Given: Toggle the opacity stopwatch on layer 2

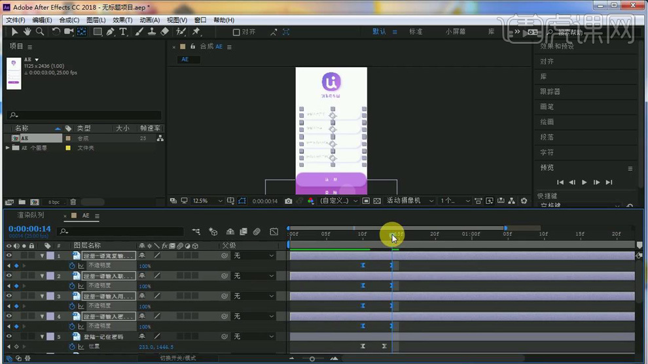Looking at the screenshot, I should pyautogui.click(x=72, y=286).
